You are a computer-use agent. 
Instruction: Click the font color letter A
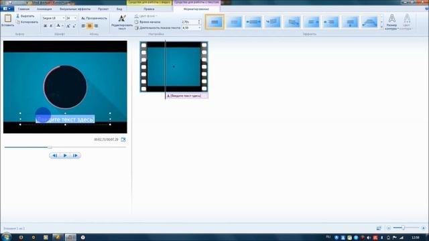58,25
